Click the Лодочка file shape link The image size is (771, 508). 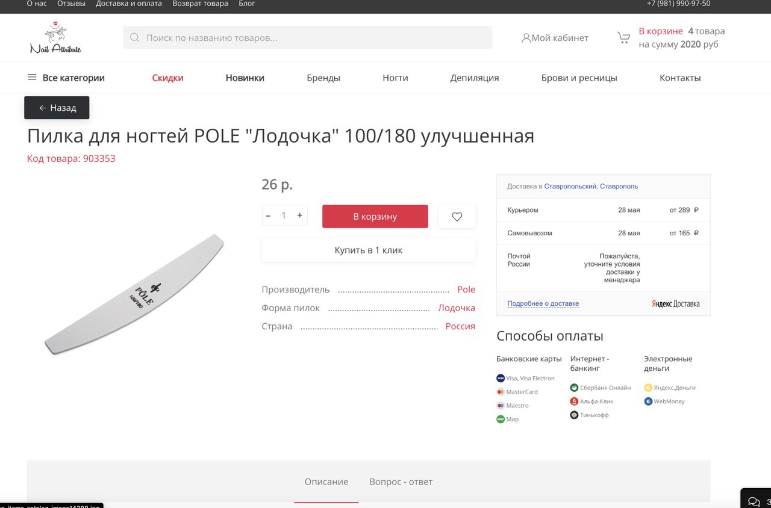click(x=457, y=308)
